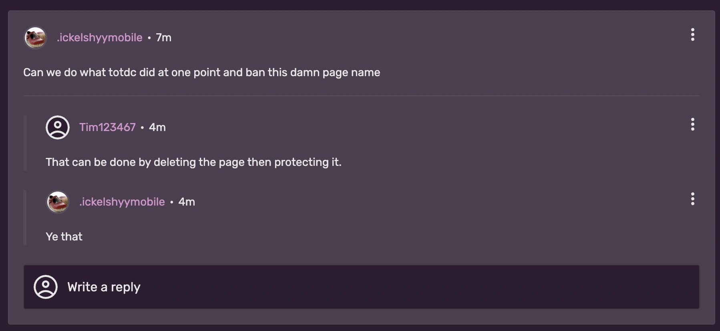The image size is (720, 331).
Task: Click .ickelshyymobile's username on the second reply
Action: point(122,202)
